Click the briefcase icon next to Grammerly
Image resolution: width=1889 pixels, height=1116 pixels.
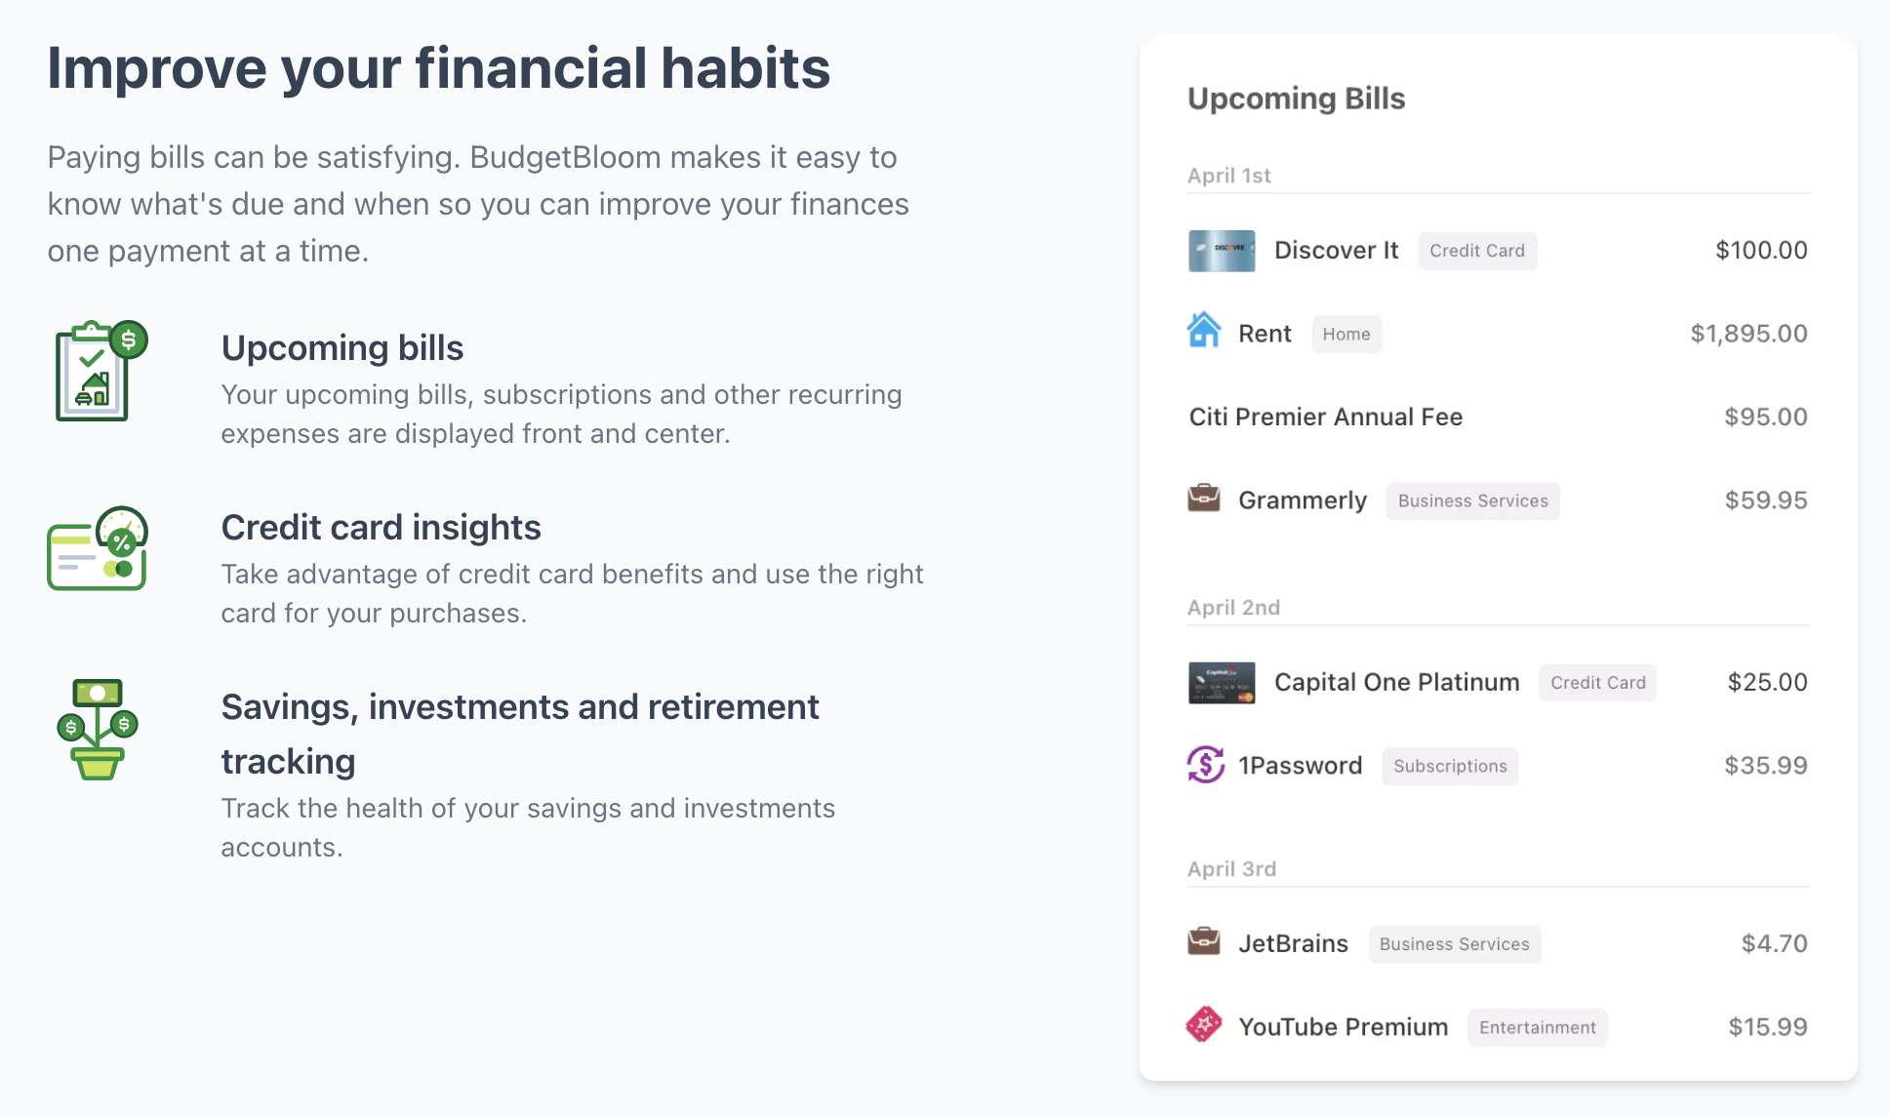click(x=1204, y=498)
